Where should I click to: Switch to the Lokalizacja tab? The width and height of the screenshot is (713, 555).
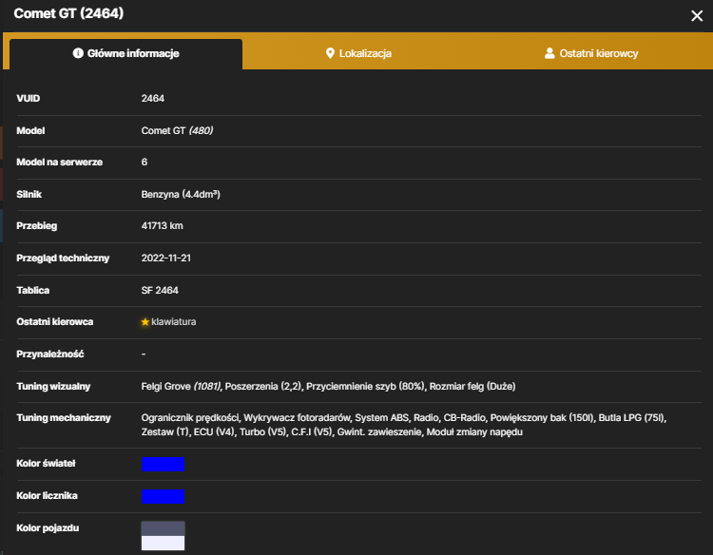[x=358, y=53]
